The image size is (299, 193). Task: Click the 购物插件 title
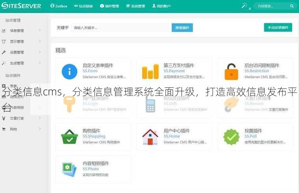point(91,131)
